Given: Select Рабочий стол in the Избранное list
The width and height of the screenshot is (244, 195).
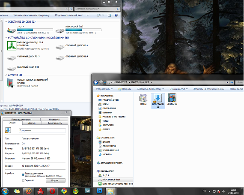Looking at the screenshot, I should tap(110, 100).
